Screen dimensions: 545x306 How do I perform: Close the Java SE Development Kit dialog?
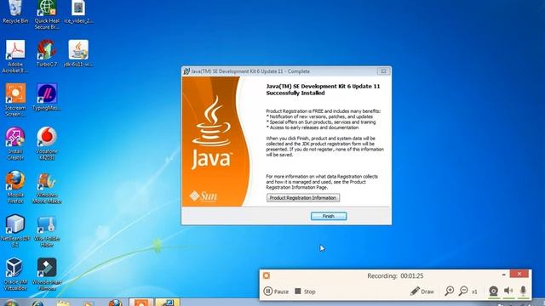tap(384, 71)
